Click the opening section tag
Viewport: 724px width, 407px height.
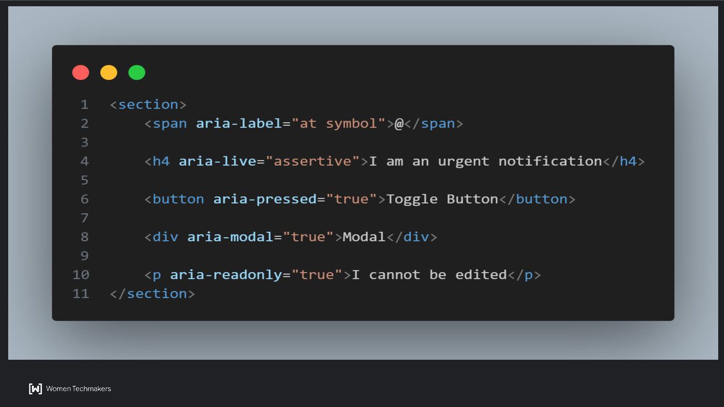coord(148,105)
